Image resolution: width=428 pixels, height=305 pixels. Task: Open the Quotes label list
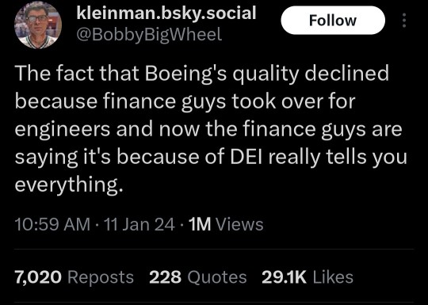[x=217, y=277]
